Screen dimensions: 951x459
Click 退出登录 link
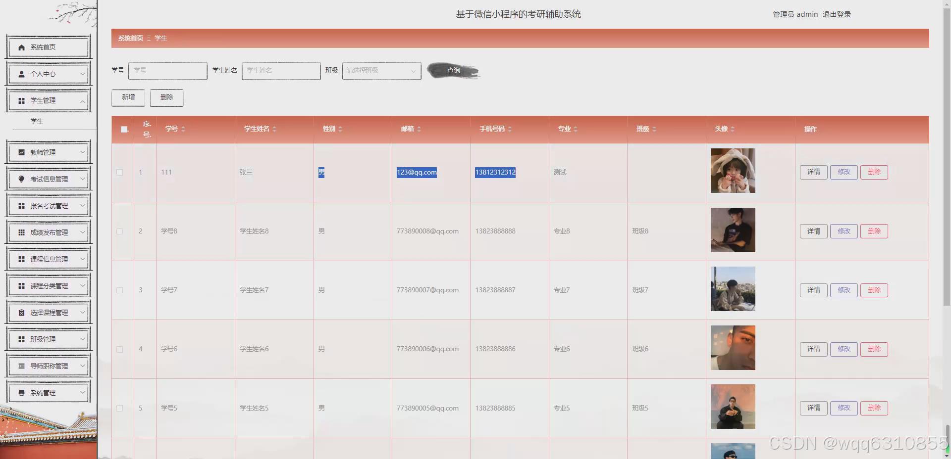pyautogui.click(x=837, y=14)
